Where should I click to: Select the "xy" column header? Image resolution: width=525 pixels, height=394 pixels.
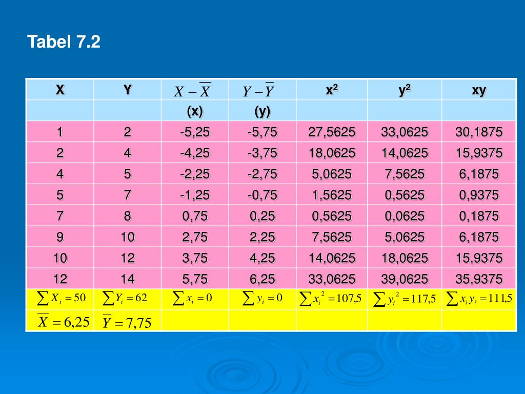479,90
